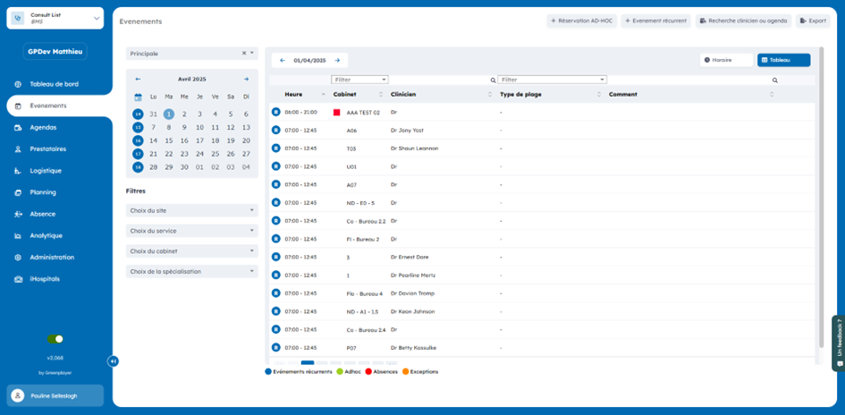Viewport: 845px width, 415px height.
Task: Switch to Horaire view
Action: pyautogui.click(x=725, y=60)
